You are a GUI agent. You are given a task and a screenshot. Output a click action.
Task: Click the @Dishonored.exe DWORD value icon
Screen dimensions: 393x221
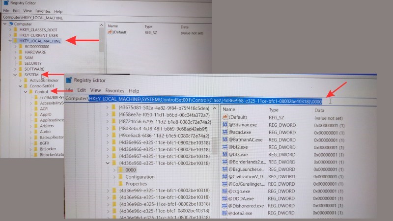click(225, 206)
